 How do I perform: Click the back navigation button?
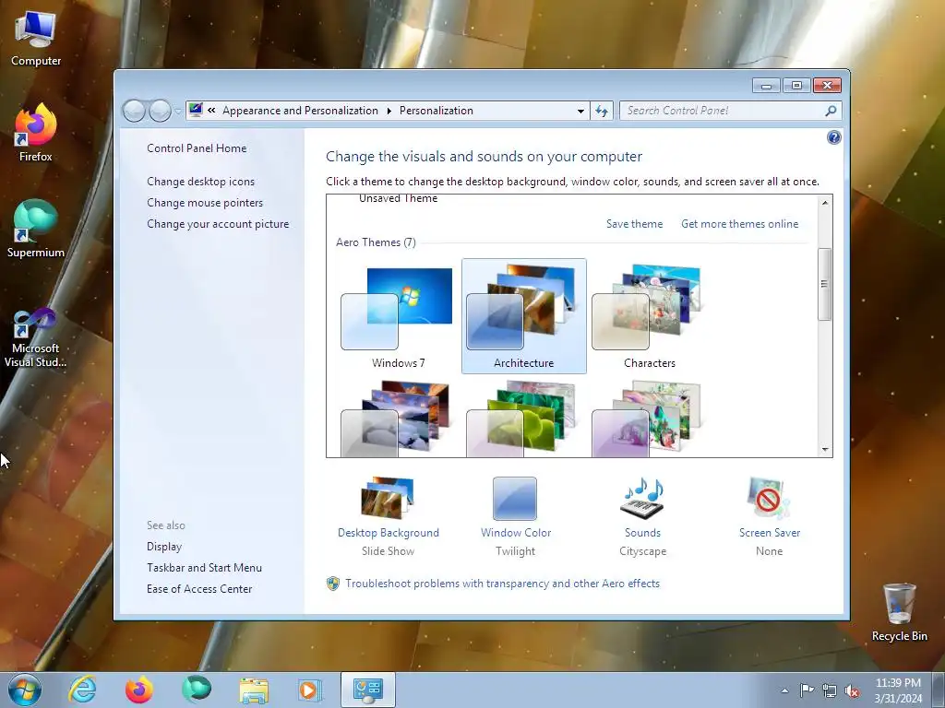click(x=134, y=111)
